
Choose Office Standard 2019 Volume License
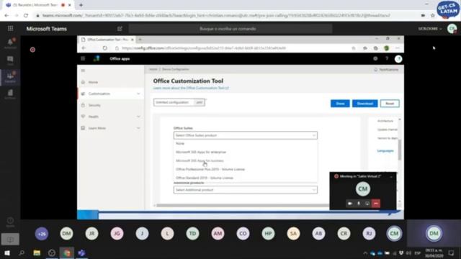tap(246, 178)
